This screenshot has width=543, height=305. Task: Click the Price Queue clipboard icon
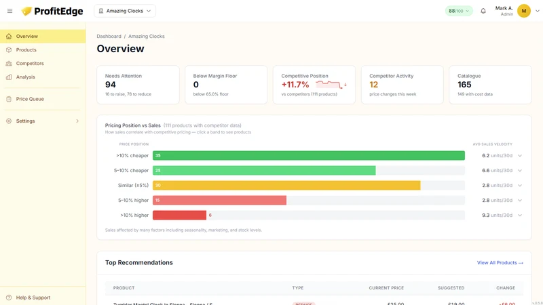pos(9,99)
